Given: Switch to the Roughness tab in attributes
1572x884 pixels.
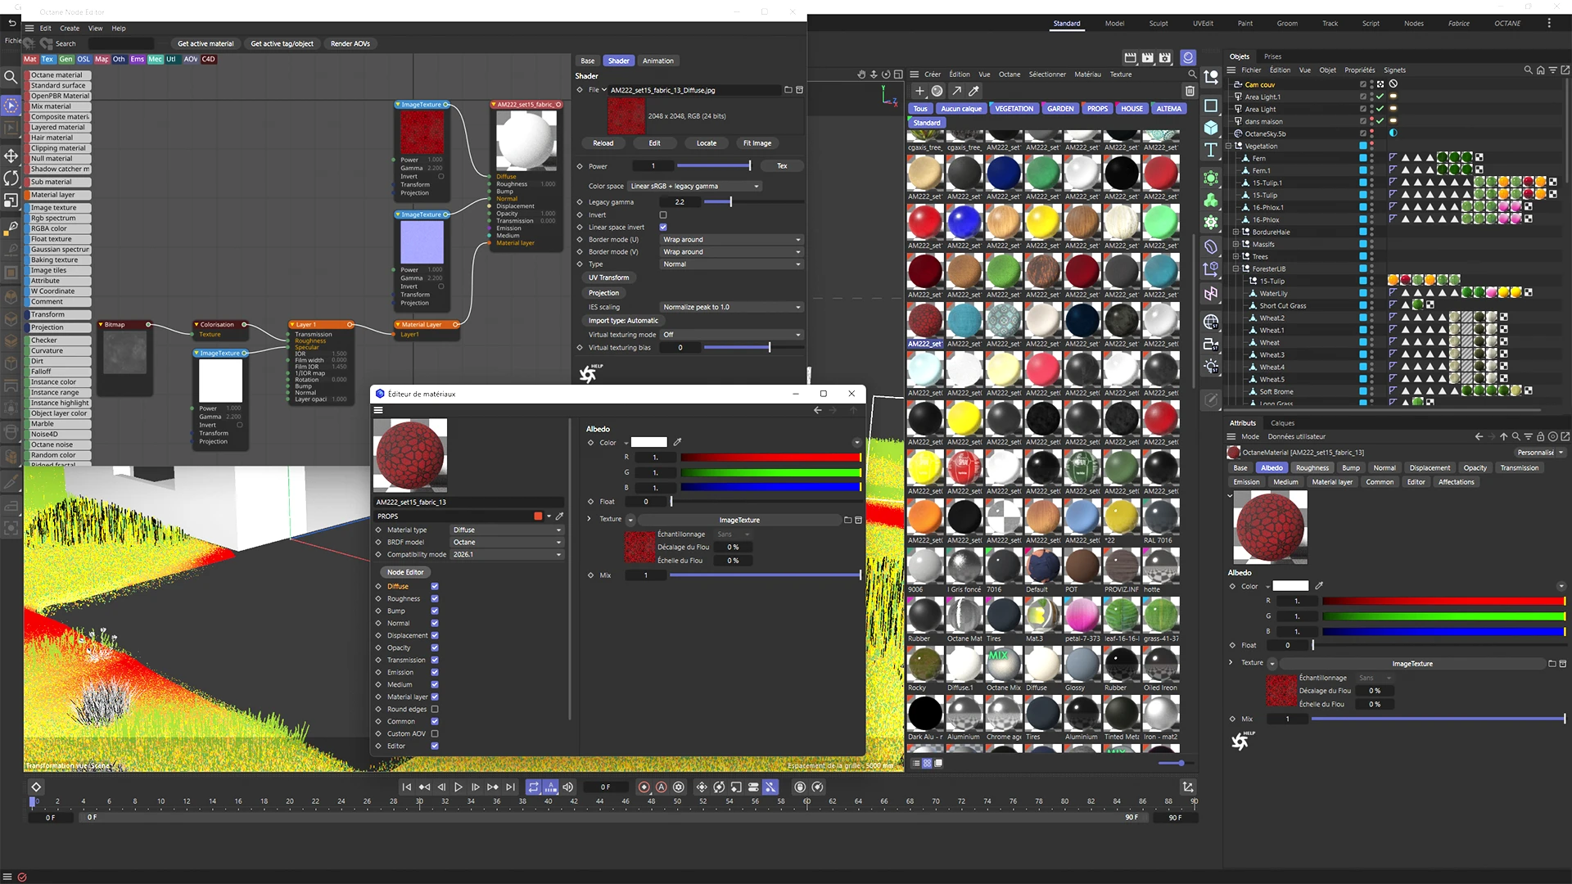Looking at the screenshot, I should tap(1312, 468).
